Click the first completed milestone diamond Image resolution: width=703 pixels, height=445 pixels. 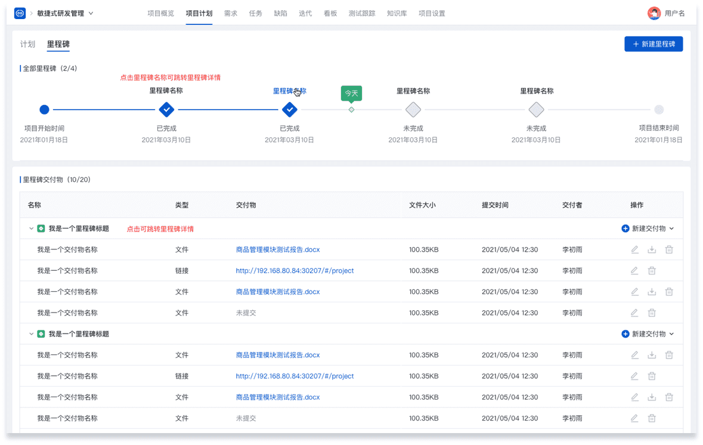pyautogui.click(x=166, y=109)
